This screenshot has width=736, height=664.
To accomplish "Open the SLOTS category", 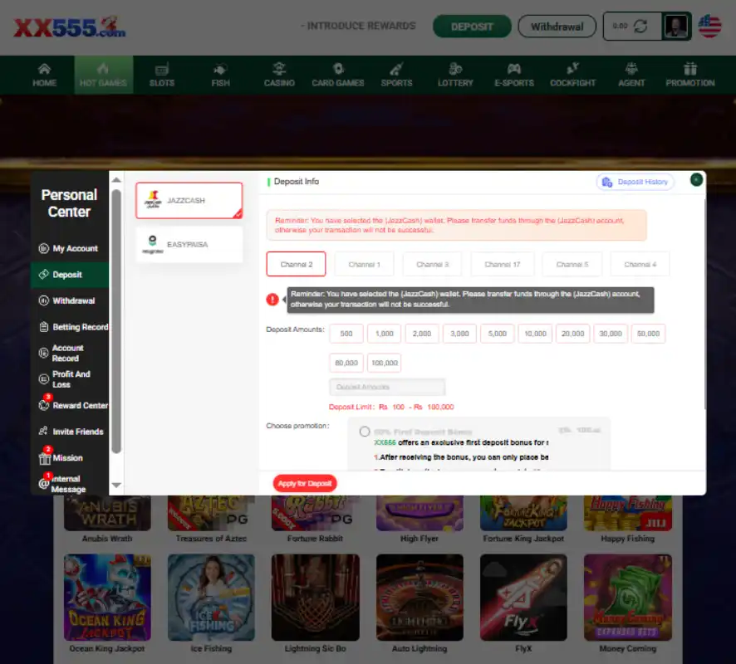I will click(x=162, y=75).
